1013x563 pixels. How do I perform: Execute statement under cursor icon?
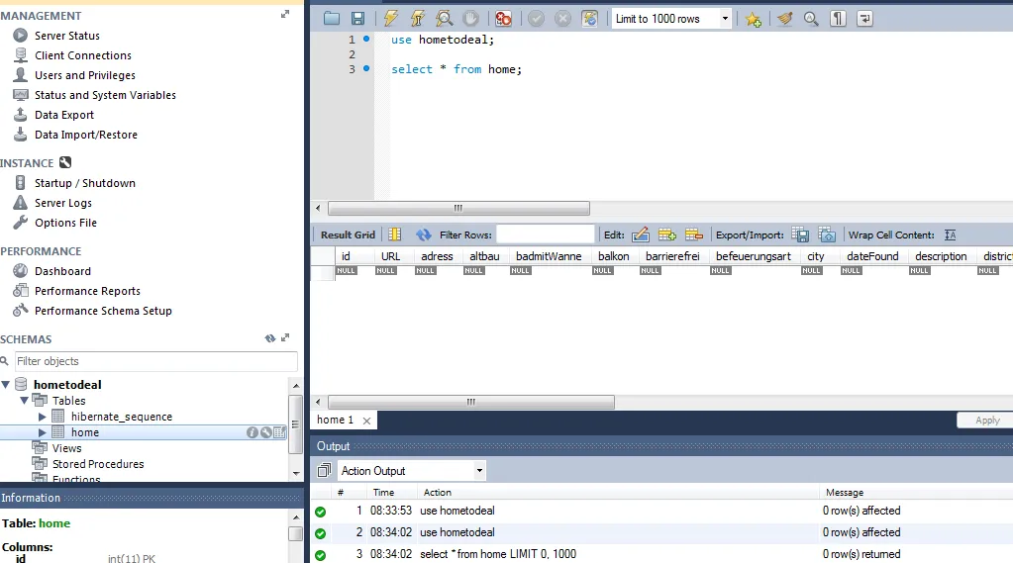[417, 19]
